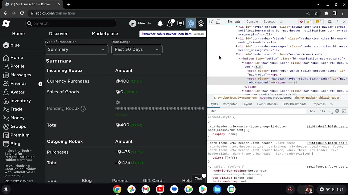Open the ChromeOS launcher button
The height and width of the screenshot is (195, 348).
6,189
